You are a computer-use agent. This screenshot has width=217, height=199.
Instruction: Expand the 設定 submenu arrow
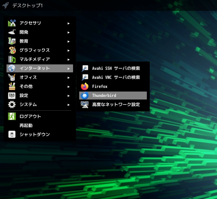pyautogui.click(x=68, y=96)
